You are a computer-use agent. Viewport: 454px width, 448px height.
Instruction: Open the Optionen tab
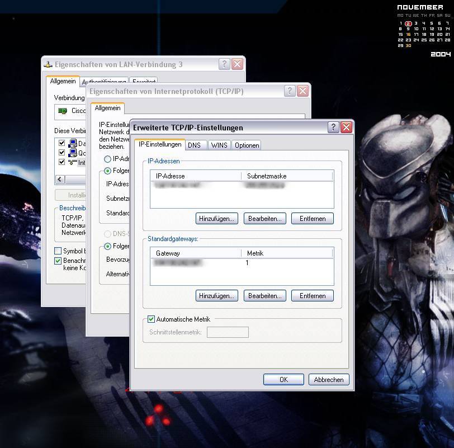point(247,145)
